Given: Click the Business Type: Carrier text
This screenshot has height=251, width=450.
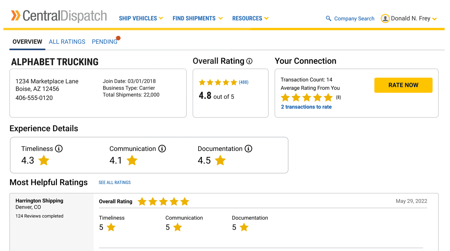Looking at the screenshot, I should click(129, 88).
